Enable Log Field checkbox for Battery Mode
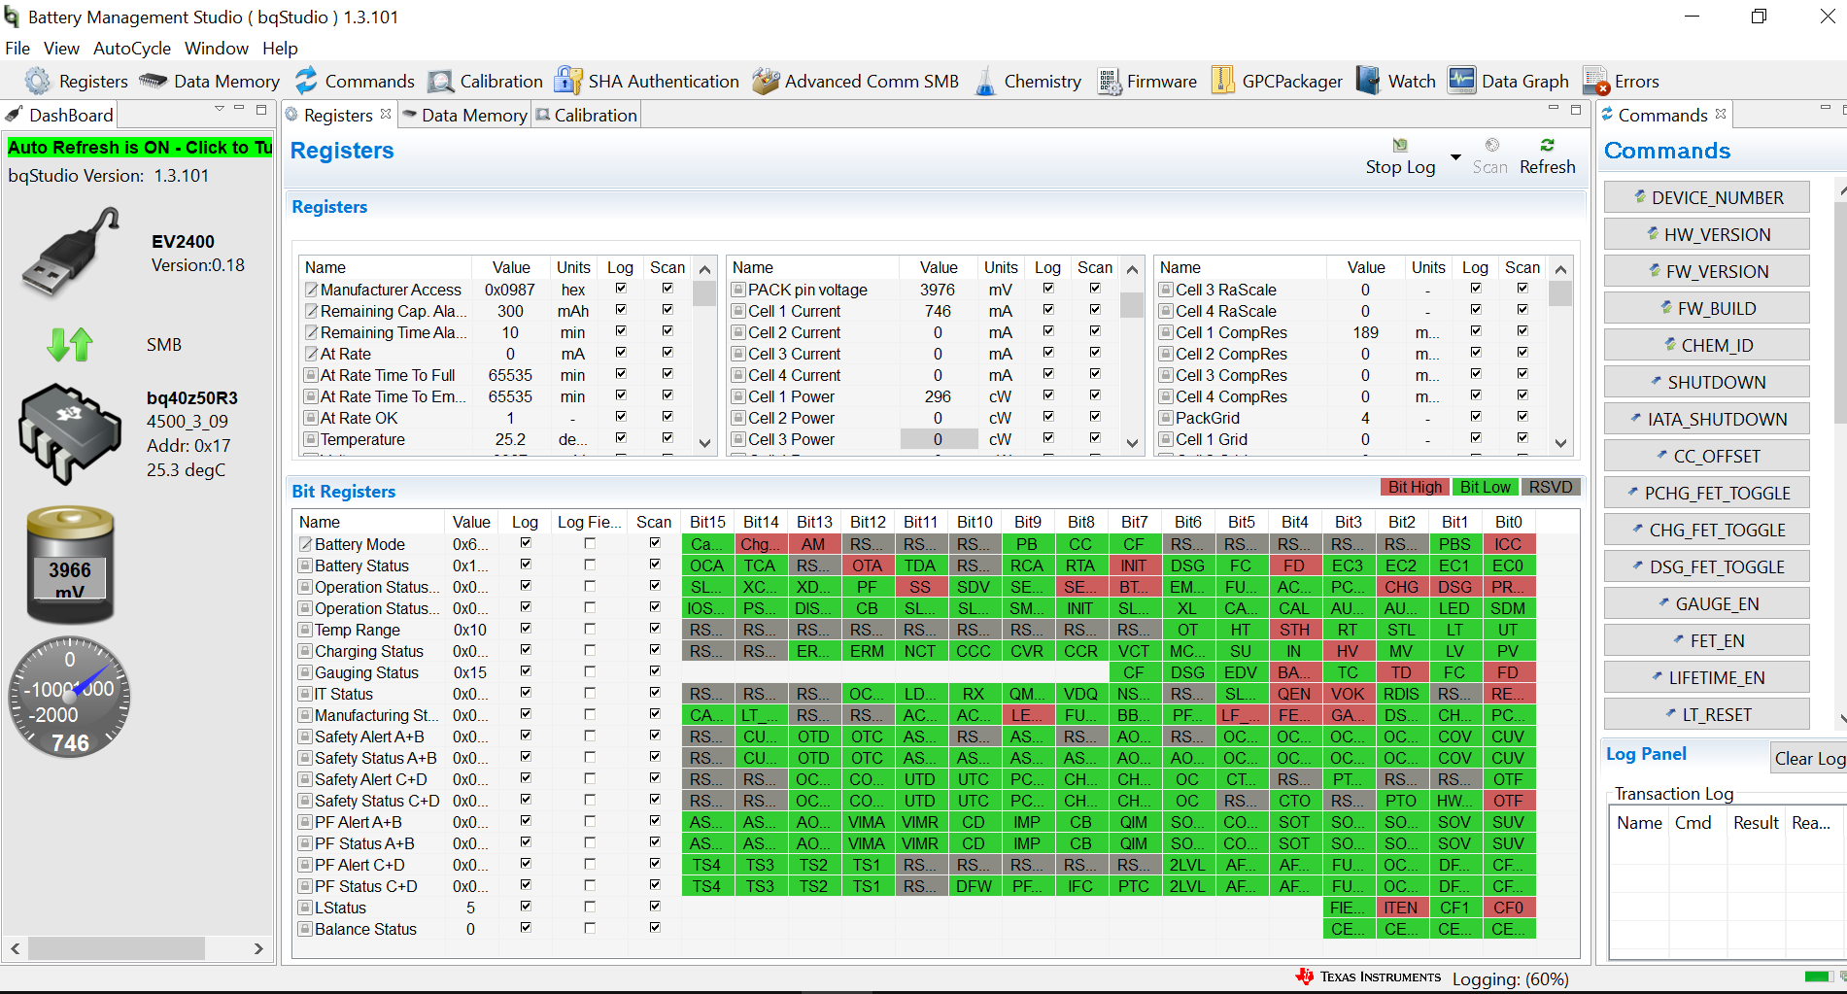Image resolution: width=1847 pixels, height=994 pixels. pyautogui.click(x=590, y=543)
